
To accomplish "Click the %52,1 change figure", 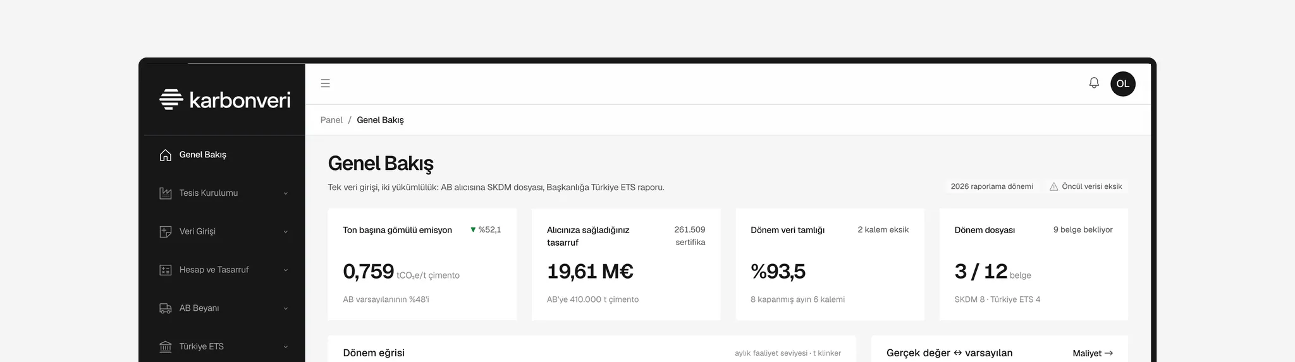I will coord(489,230).
